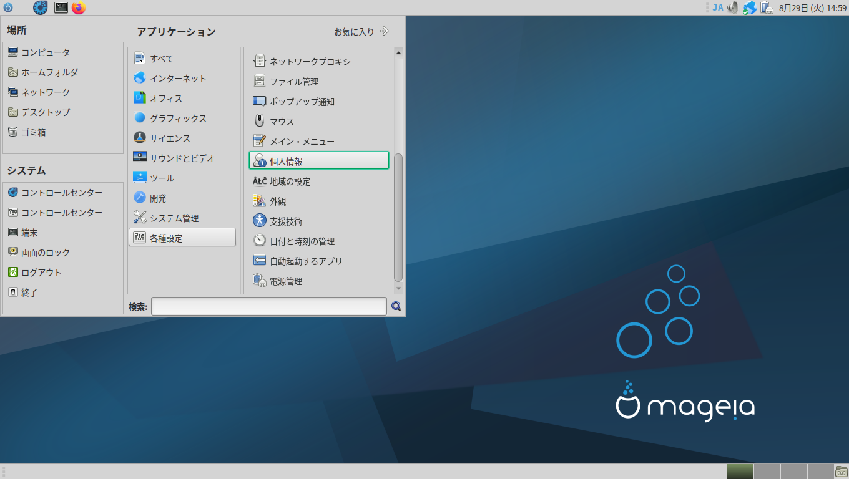Screen dimensions: 849x479
Task: Open ポップアップ通知 settings
Action: 319,102
